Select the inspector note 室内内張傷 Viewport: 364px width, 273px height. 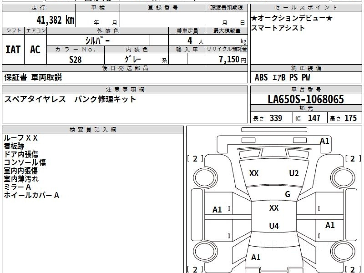[x=21, y=171]
